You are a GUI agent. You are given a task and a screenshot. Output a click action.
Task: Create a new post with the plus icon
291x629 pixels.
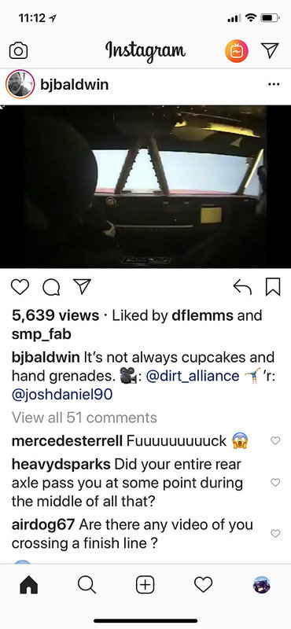point(145,586)
